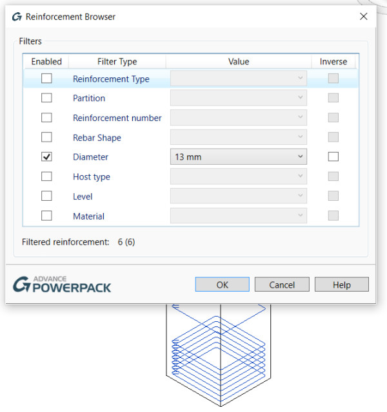Enable the Reinforcement Type filter checkbox
The width and height of the screenshot is (387, 412).
pyautogui.click(x=46, y=79)
